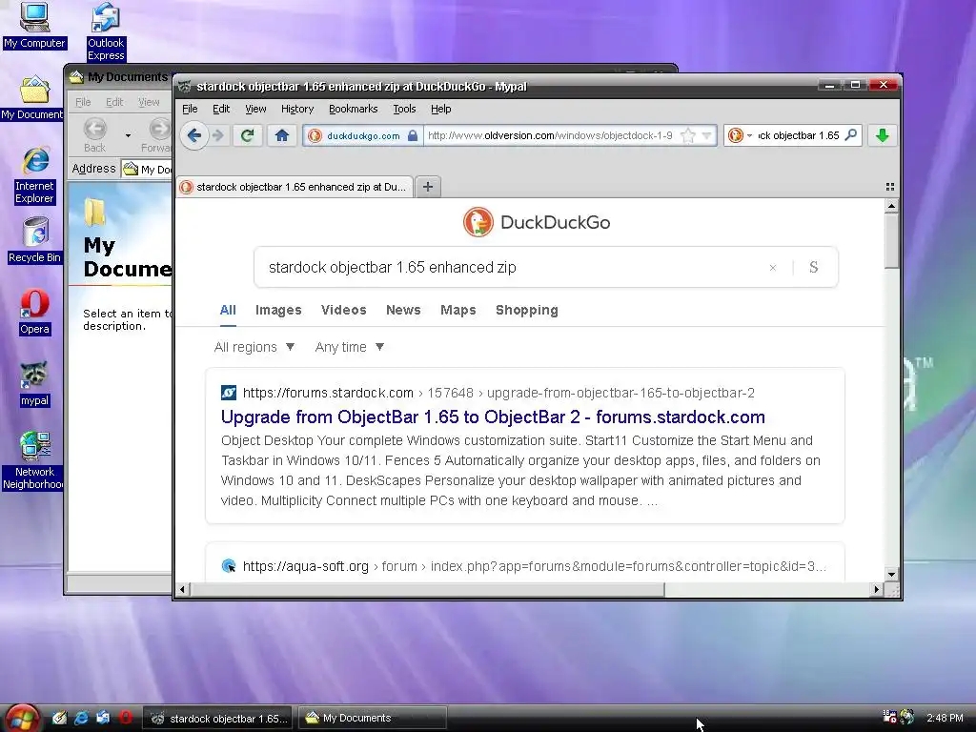The height and width of the screenshot is (732, 976).
Task: Open downloads with green arrow icon
Action: point(882,135)
